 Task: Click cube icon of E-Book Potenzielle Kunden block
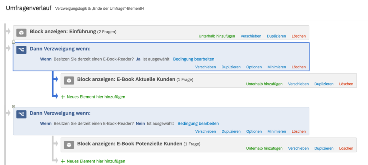point(69,145)
